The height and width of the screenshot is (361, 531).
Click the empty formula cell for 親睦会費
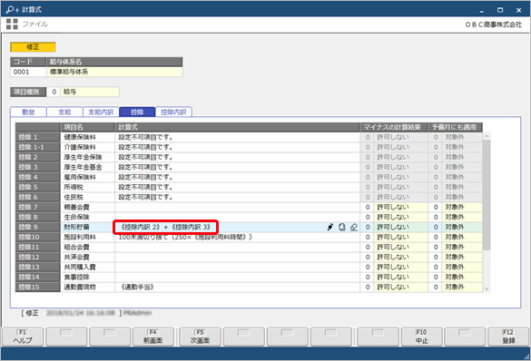(x=237, y=207)
